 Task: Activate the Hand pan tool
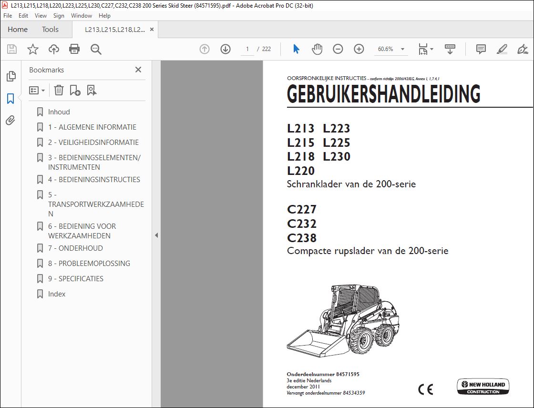[317, 49]
